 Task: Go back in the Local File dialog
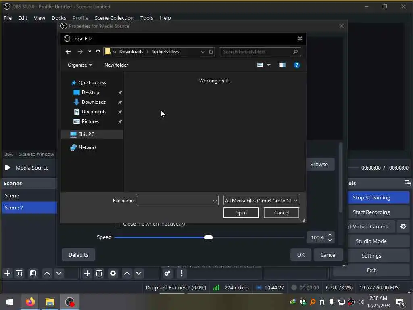tap(68, 52)
